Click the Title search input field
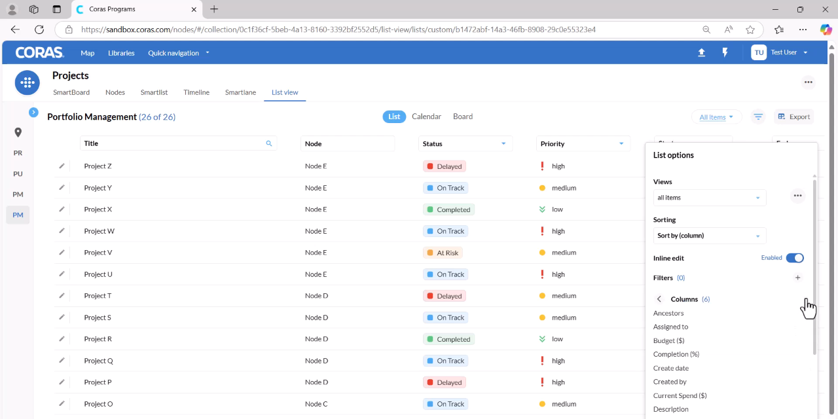838x419 pixels. 178,143
